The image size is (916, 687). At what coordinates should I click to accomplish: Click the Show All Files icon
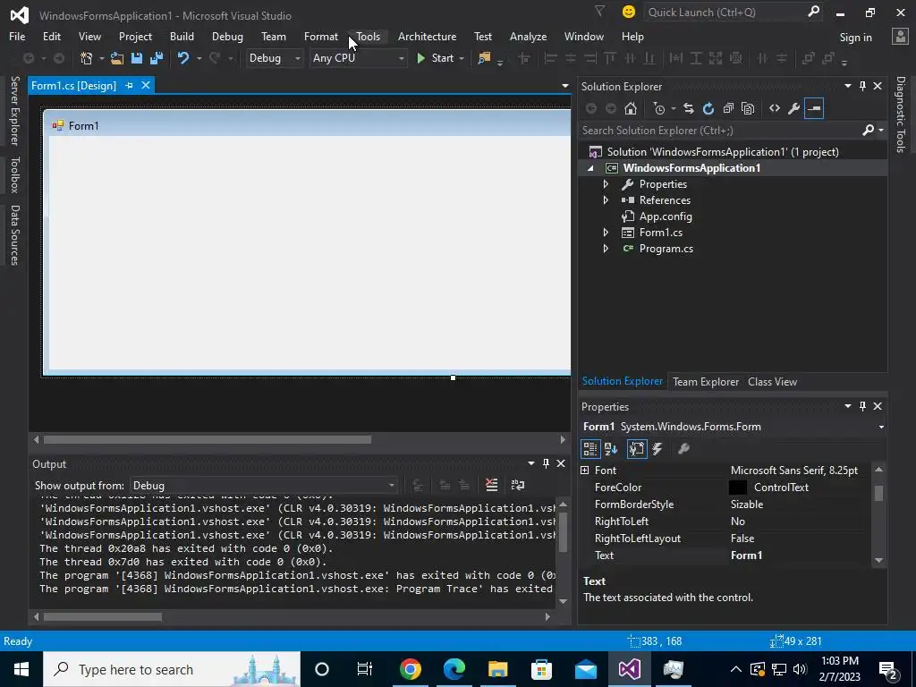click(748, 108)
